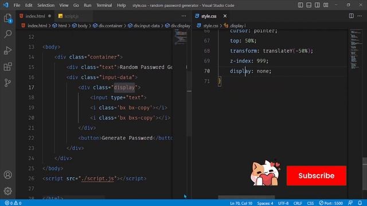The width and height of the screenshot is (367, 206).
Task: Click the minimap of index.html editor
Action: (x=181, y=37)
